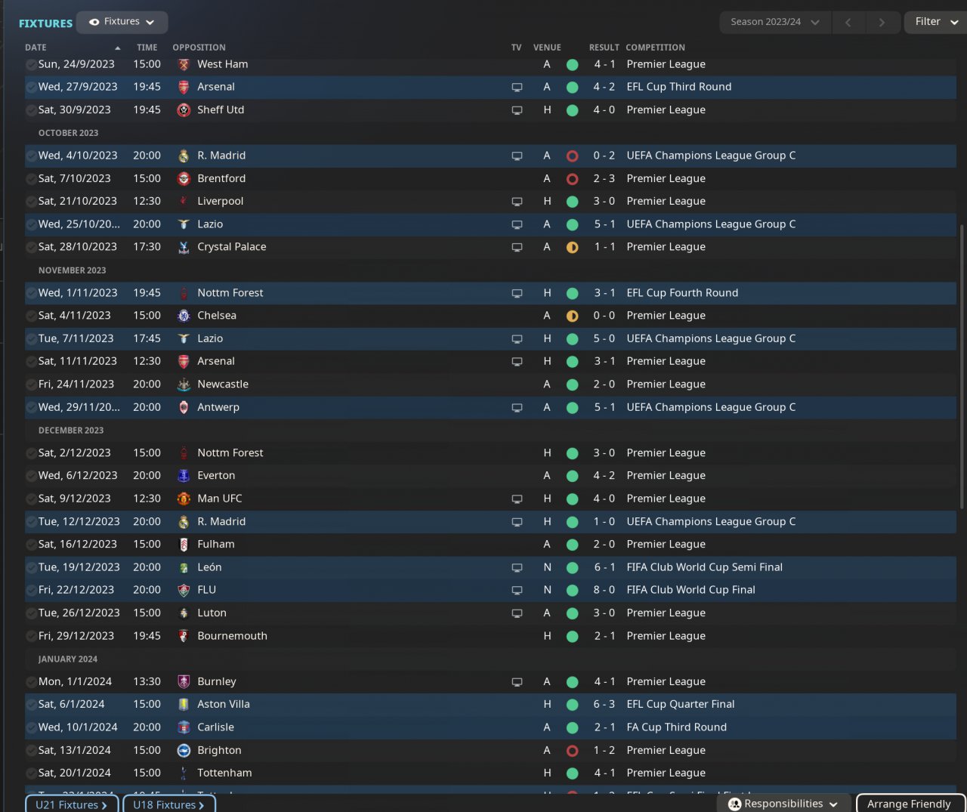Toggle the check mark beside Sat, 7/10/2023
Viewport: 967px width, 812px height.
pos(31,179)
